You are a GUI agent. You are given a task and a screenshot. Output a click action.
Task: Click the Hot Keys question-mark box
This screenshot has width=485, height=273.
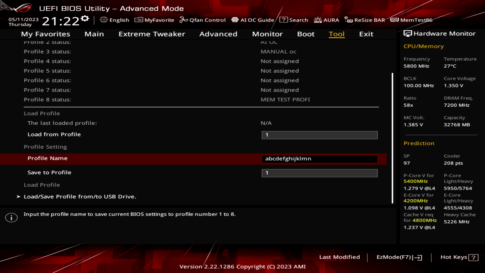click(x=473, y=258)
